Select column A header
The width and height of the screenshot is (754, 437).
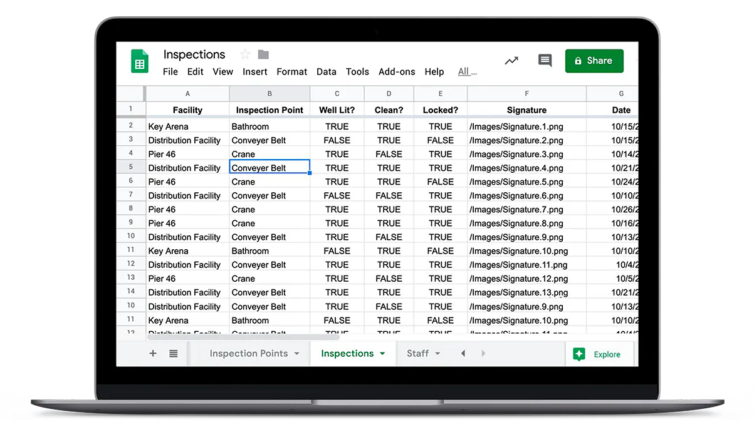pos(187,94)
